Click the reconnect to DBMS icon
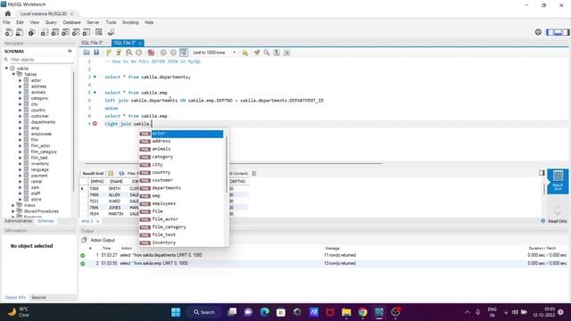 [x=111, y=32]
